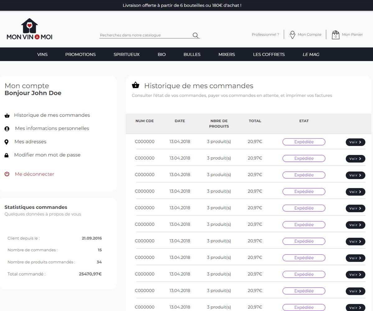The image size is (373, 311).
Task: Click the basket icon beside Historique sidebar link
Action: (x=7, y=116)
